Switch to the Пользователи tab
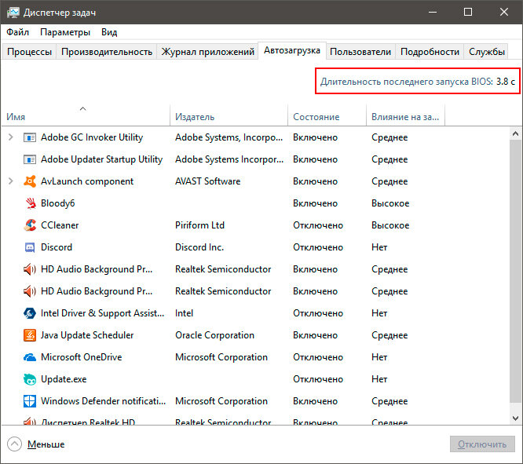 (360, 52)
